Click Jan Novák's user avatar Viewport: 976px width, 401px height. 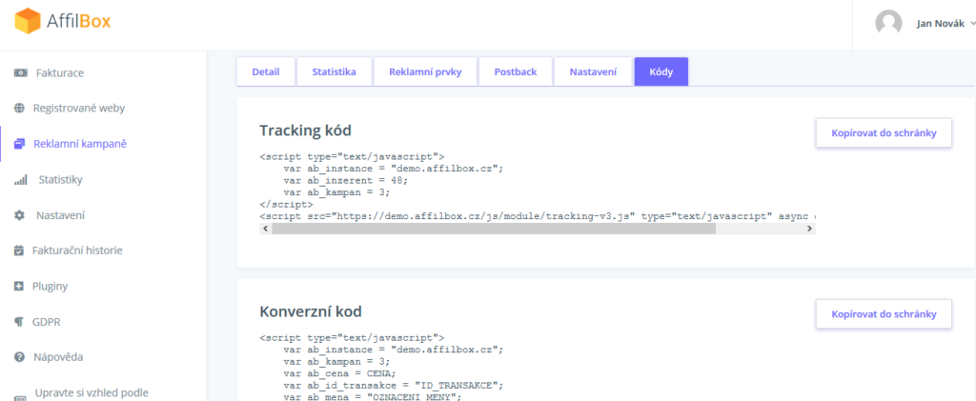[x=888, y=24]
